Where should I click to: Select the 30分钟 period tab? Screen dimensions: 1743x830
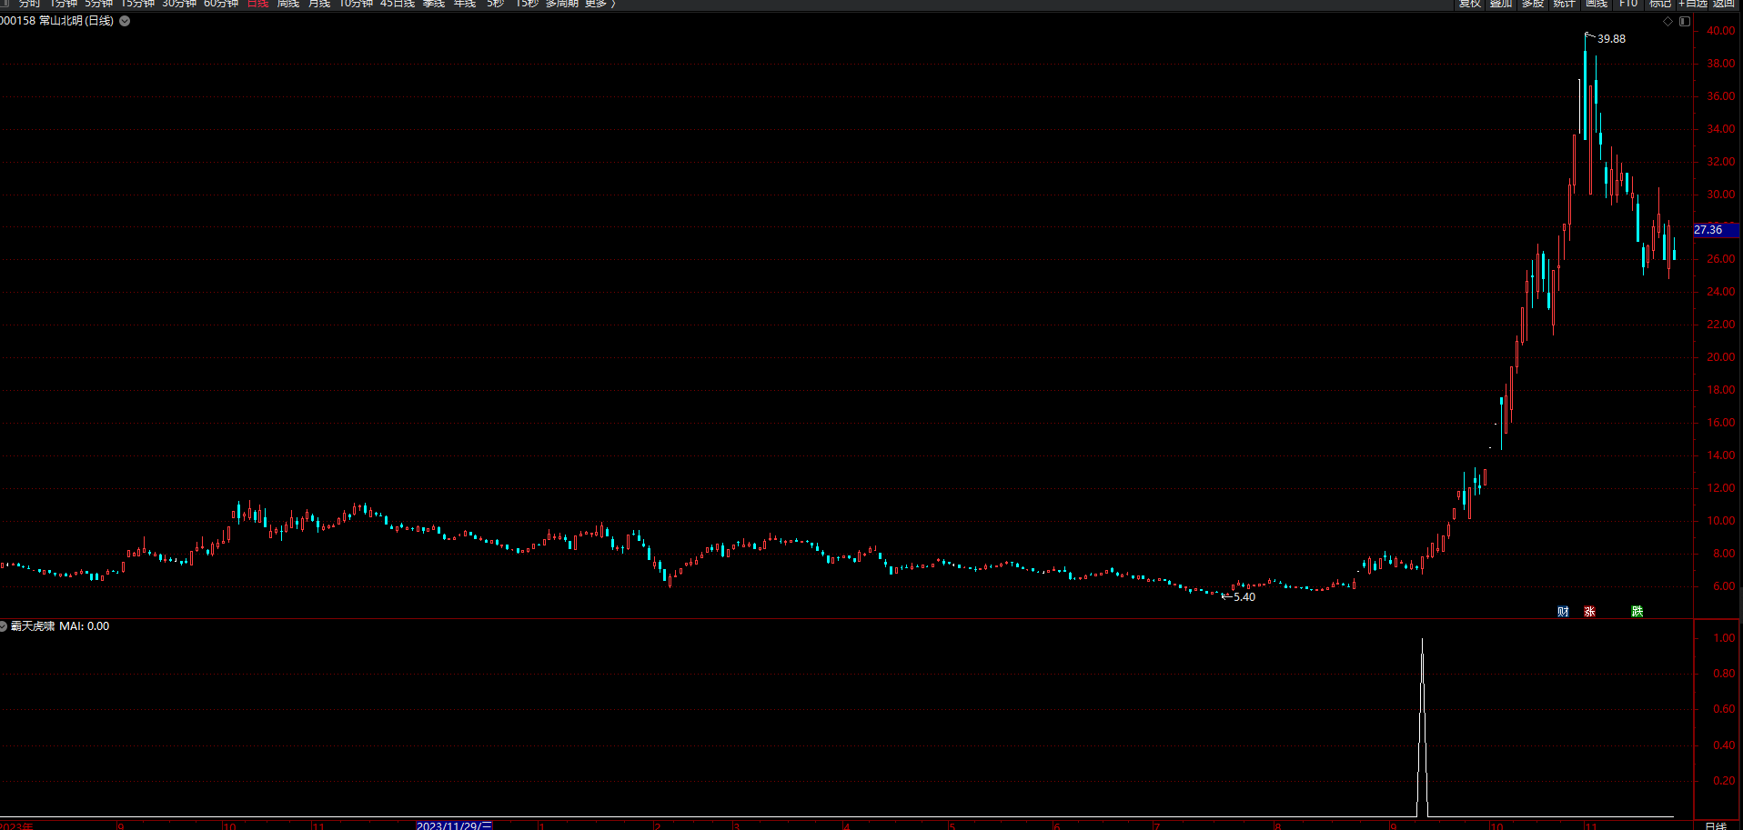179,4
